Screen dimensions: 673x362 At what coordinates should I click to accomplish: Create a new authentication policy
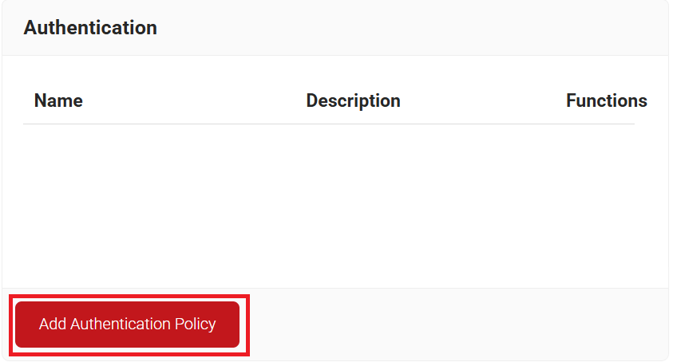128,325
